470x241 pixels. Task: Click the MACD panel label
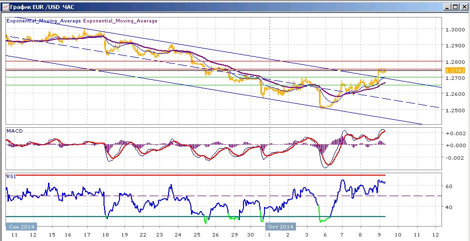pyautogui.click(x=14, y=131)
